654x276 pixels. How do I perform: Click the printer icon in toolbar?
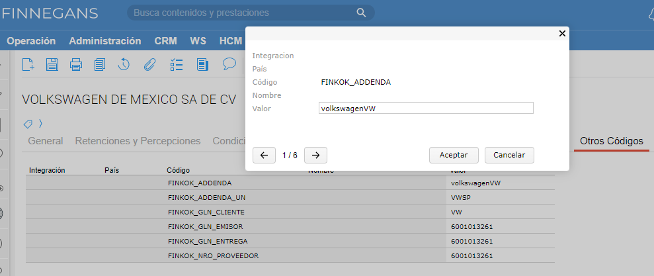(x=76, y=64)
